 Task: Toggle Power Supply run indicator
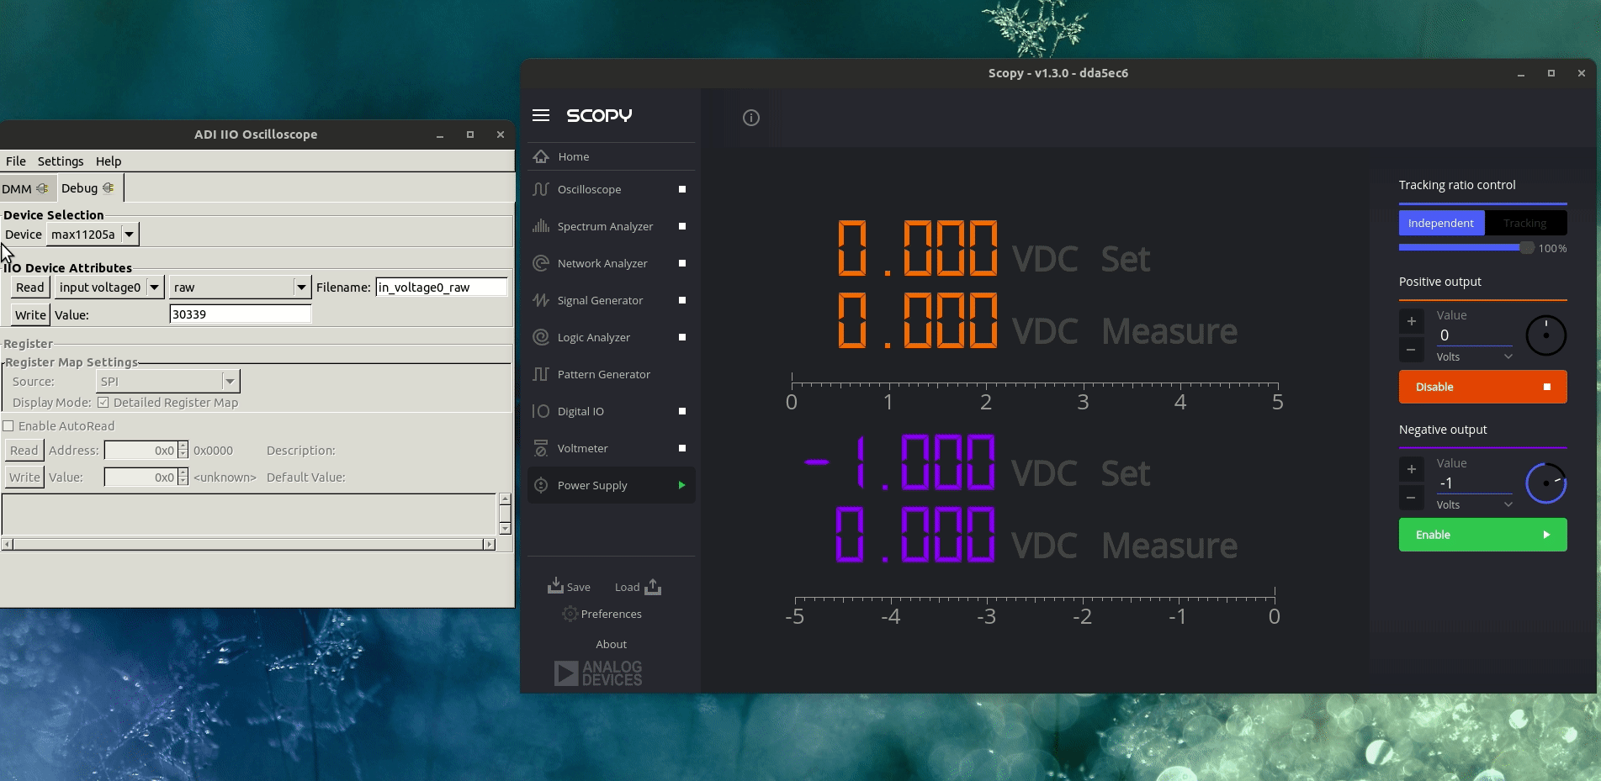[x=682, y=485]
